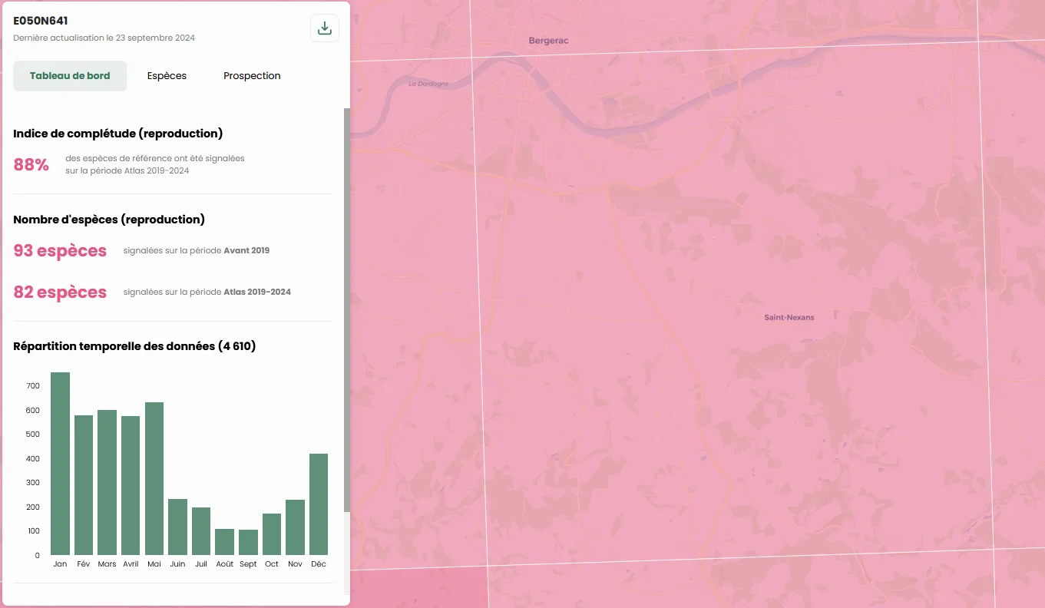The height and width of the screenshot is (608, 1045).
Task: Click La Dordogne river label on map
Action: pyautogui.click(x=428, y=84)
